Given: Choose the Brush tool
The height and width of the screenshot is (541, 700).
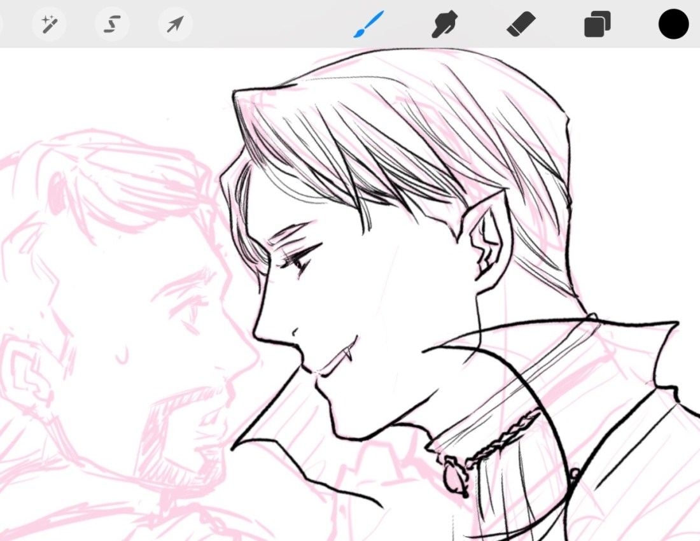Looking at the screenshot, I should (368, 25).
